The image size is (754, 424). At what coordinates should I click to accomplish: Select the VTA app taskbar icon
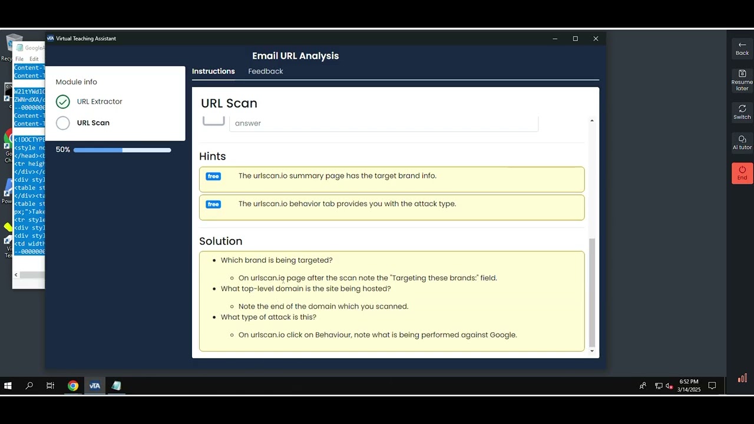point(95,386)
